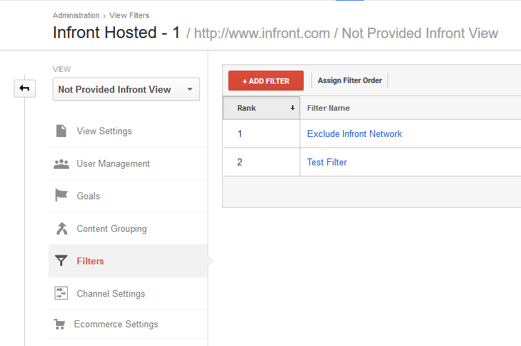
Task: Open the Test Filter link
Action: click(x=327, y=162)
